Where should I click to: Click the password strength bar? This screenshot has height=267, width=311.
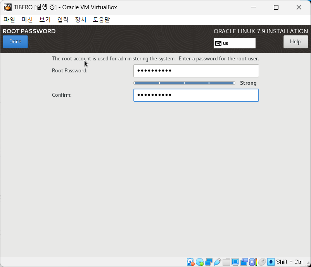(x=184, y=83)
